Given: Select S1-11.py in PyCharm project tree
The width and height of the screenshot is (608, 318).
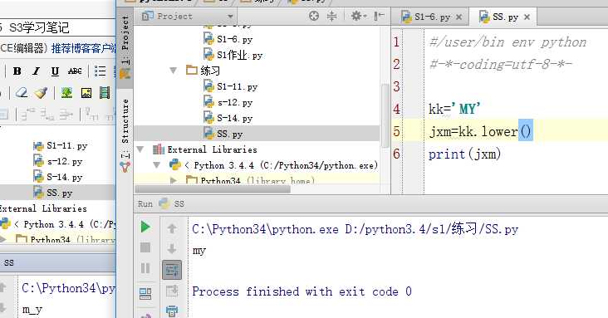Looking at the screenshot, I should (231, 86).
